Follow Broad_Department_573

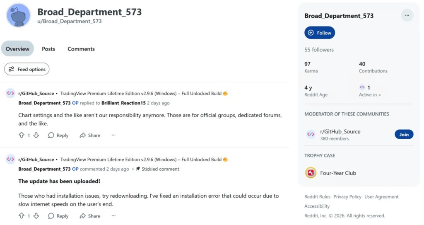320,33
